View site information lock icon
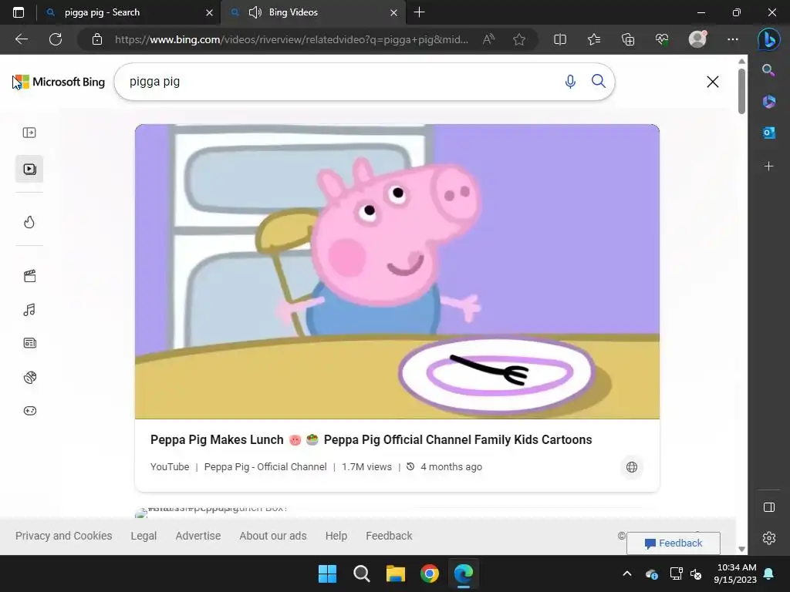Viewport: 790px width, 592px height. coord(97,39)
